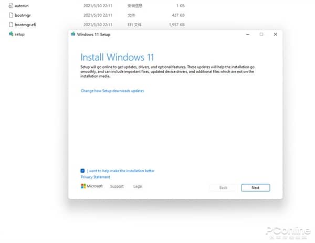
Task: Click the Back button
Action: pos(223,187)
